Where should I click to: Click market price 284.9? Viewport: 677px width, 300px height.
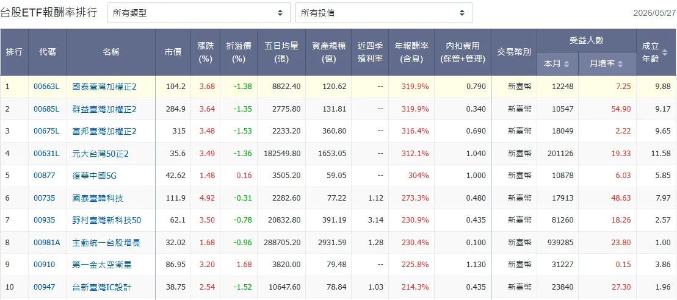pos(176,109)
